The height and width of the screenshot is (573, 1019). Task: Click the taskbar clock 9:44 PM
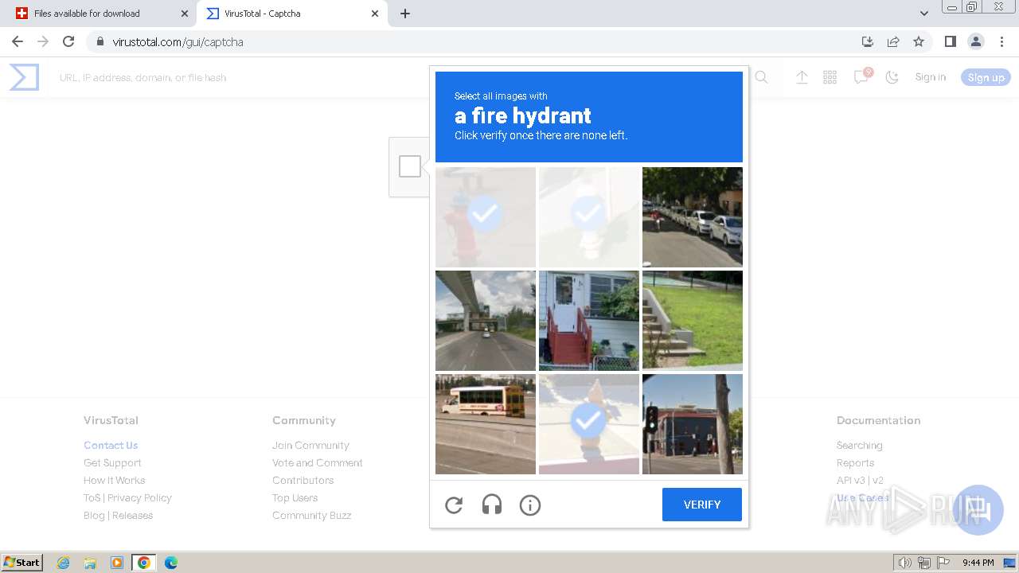tap(978, 563)
